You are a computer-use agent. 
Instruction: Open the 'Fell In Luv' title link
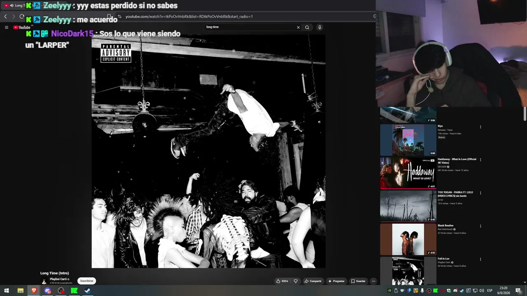click(444, 259)
